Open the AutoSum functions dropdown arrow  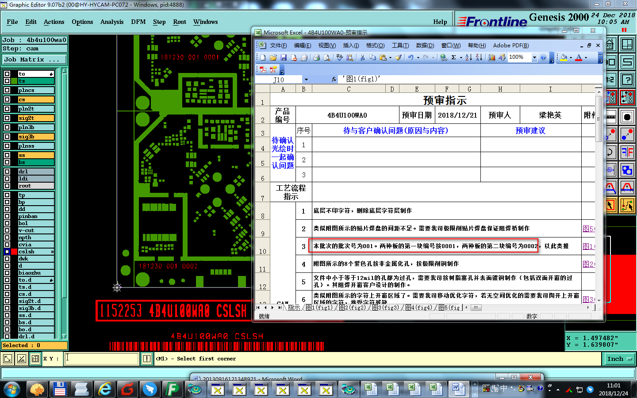pyautogui.click(x=460, y=57)
